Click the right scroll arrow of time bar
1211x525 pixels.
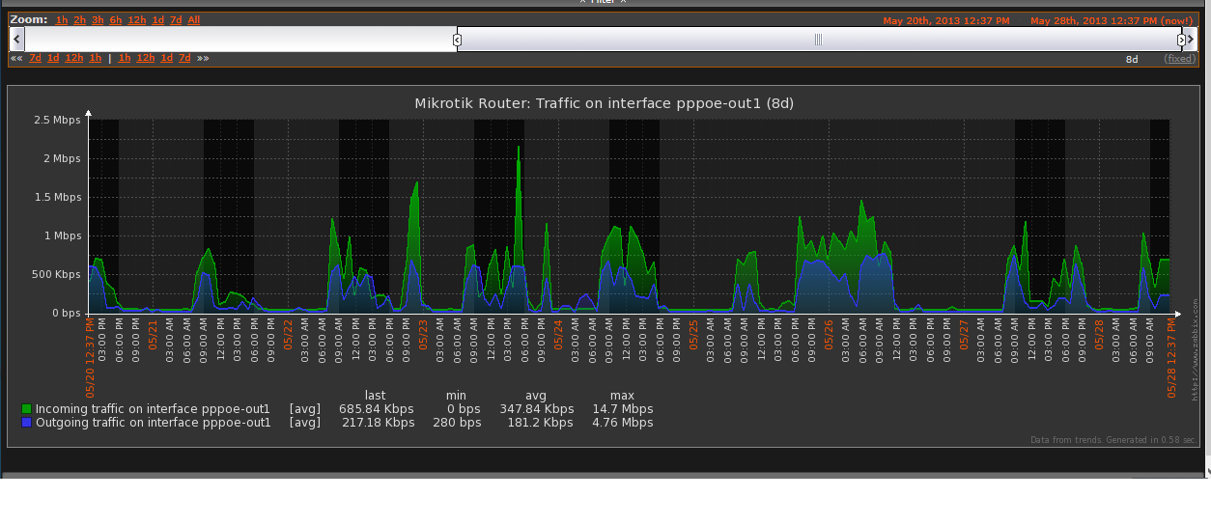point(1191,39)
